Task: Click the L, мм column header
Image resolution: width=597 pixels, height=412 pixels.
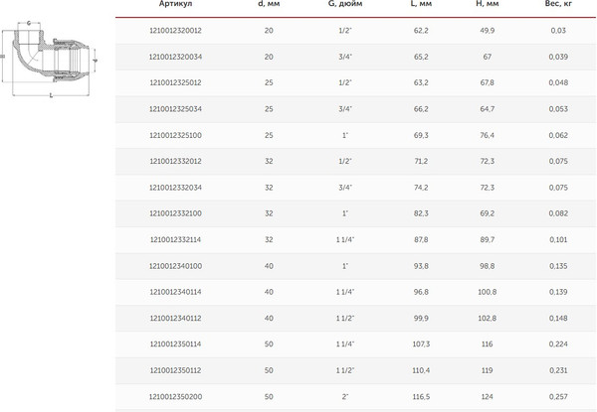Action: click(x=420, y=5)
